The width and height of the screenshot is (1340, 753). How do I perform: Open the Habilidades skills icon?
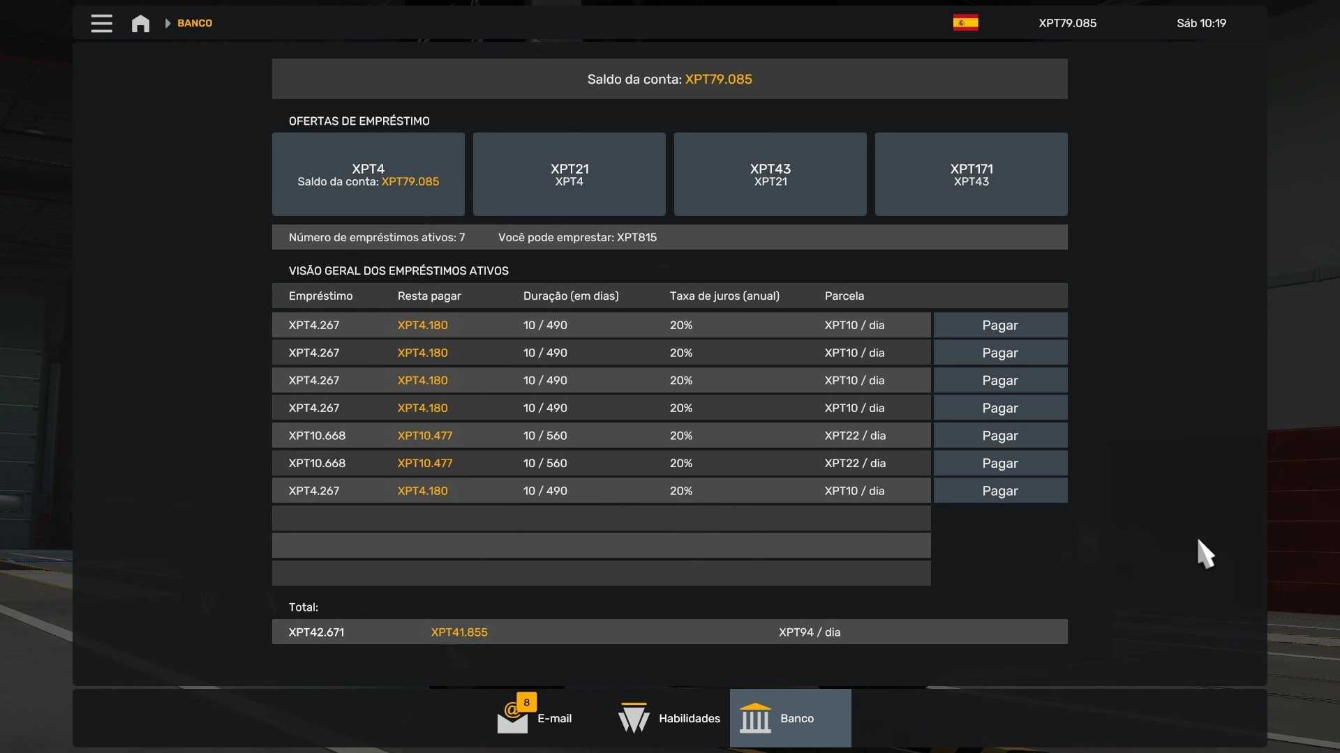[x=634, y=718]
